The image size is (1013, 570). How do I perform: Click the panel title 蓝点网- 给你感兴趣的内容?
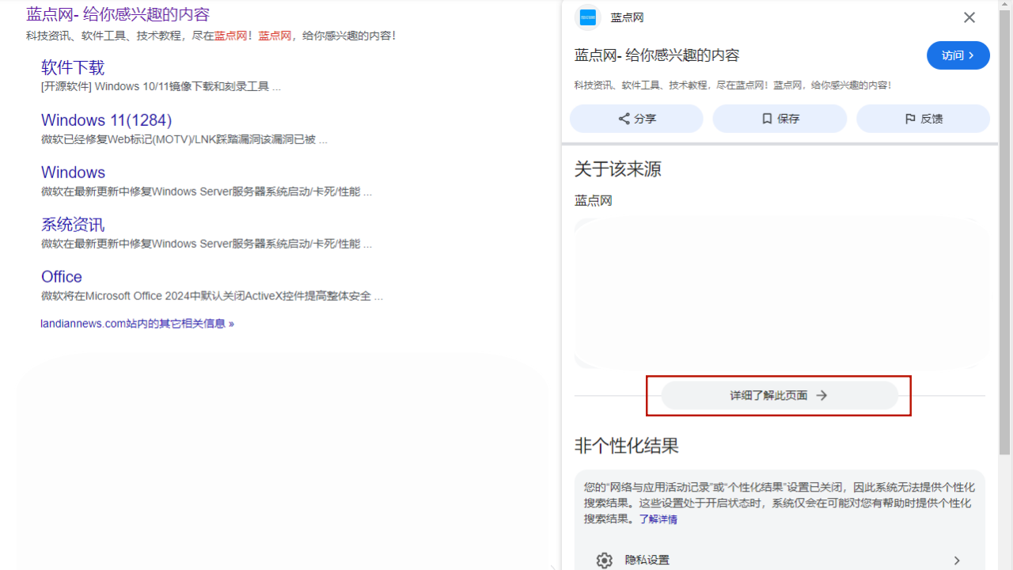tap(657, 55)
